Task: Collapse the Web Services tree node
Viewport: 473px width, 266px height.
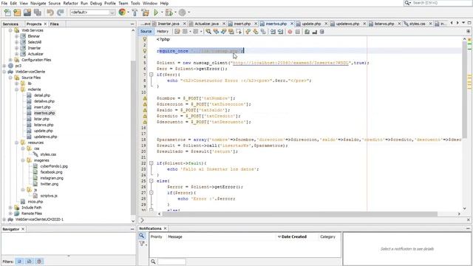Action: [10, 30]
